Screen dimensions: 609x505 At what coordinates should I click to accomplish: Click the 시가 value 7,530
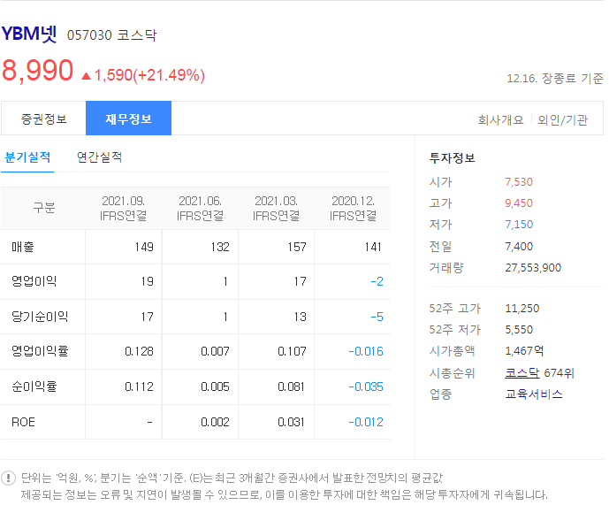[x=519, y=182]
